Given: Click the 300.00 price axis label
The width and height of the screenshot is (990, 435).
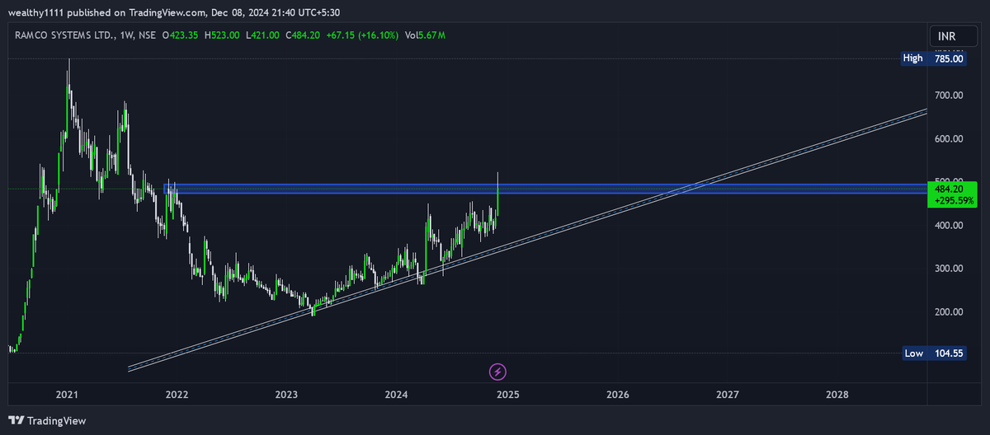Looking at the screenshot, I should (x=948, y=269).
